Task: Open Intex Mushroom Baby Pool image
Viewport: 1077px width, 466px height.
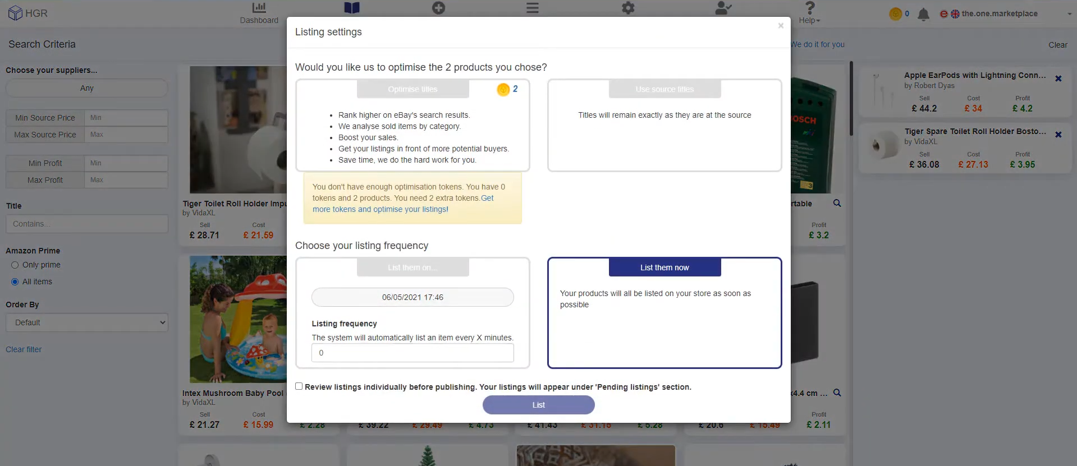Action: click(x=239, y=319)
